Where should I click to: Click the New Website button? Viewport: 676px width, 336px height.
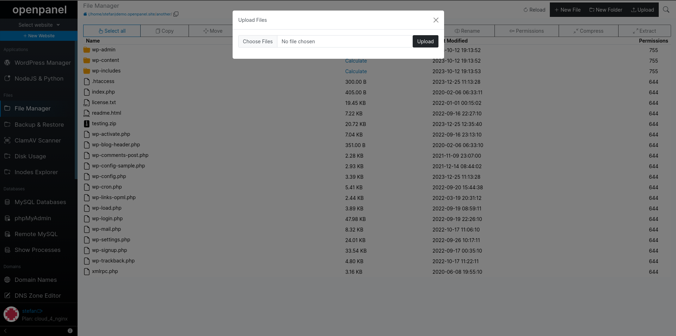(39, 36)
